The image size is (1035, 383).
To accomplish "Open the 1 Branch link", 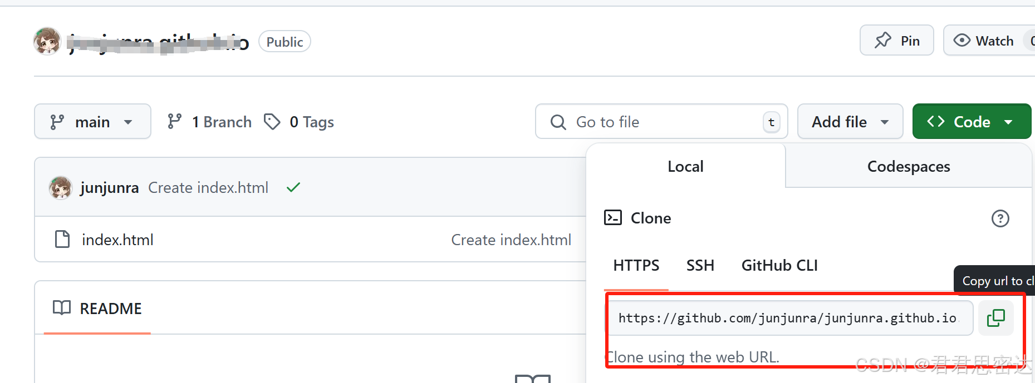I will pos(209,122).
